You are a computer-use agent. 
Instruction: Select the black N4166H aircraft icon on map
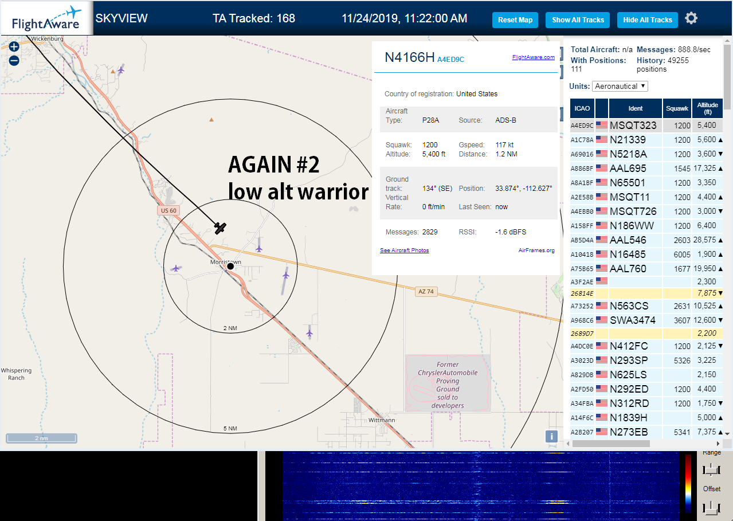[220, 228]
